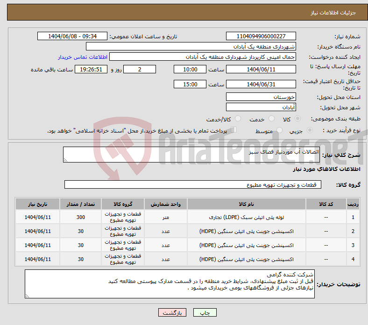The width and height of the screenshot is (368, 325).
Task: Click inside the شرح کلی نیاز textbox
Action: pyautogui.click(x=191, y=155)
